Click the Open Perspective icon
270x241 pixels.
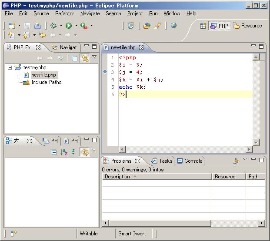pos(203,26)
